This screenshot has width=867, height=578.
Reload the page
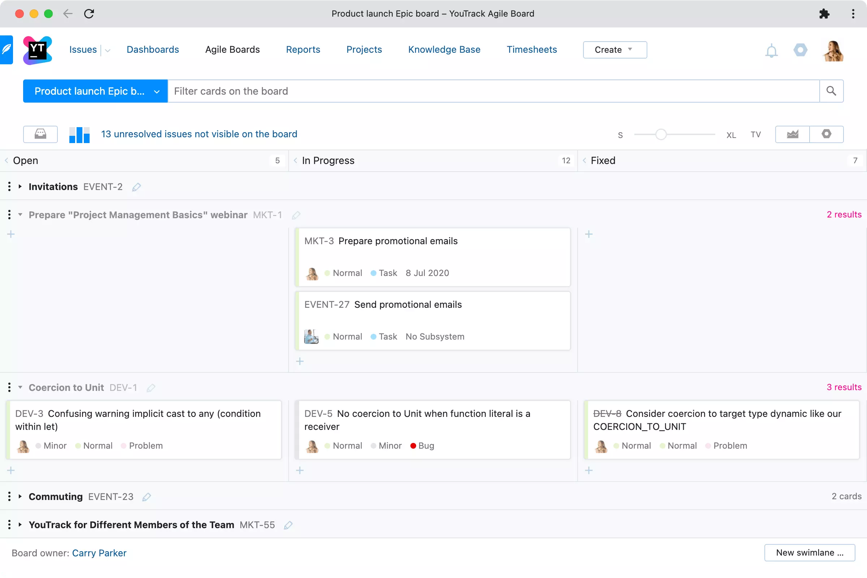89,14
